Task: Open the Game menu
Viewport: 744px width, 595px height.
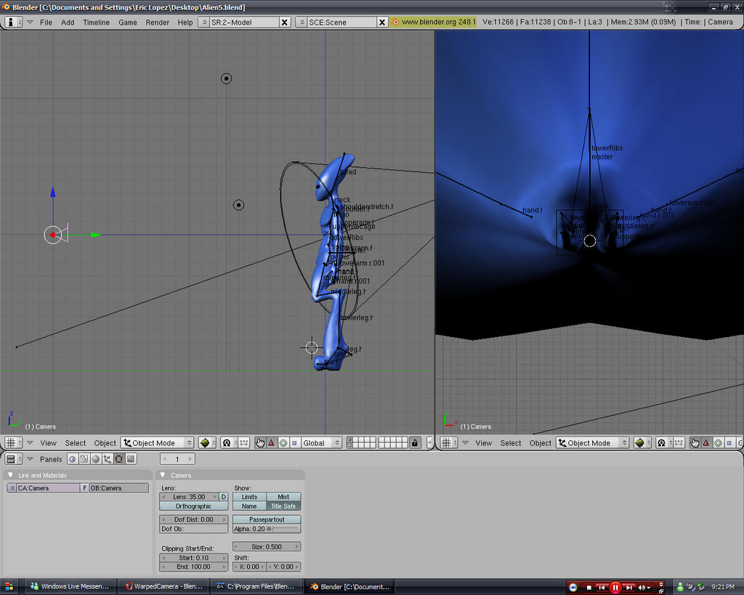Action: coord(128,23)
